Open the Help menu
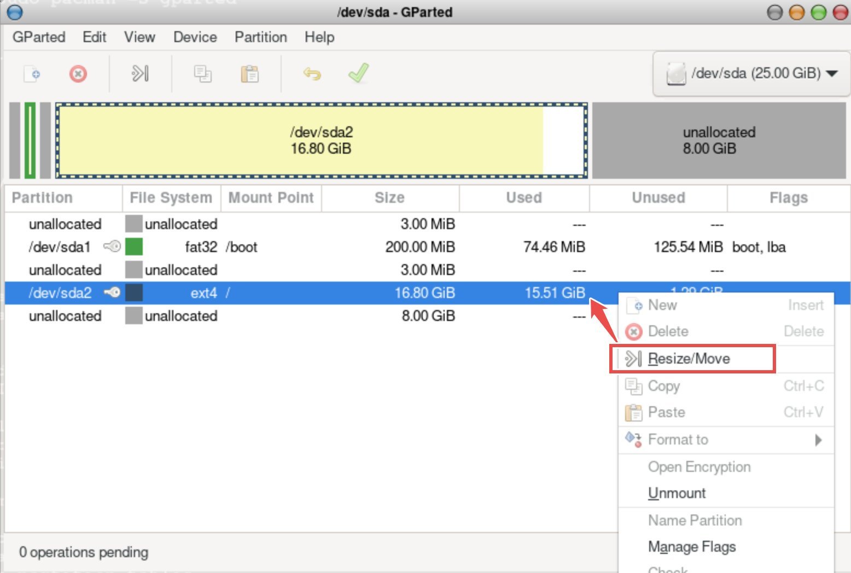 (x=319, y=37)
